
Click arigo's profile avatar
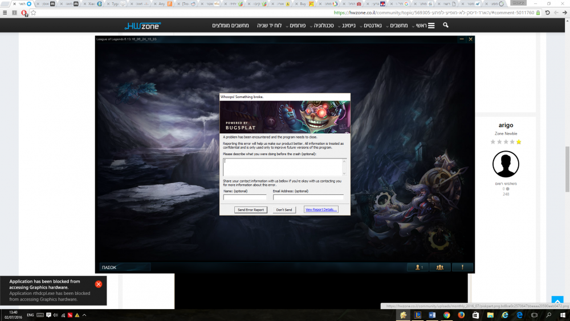[x=506, y=164]
